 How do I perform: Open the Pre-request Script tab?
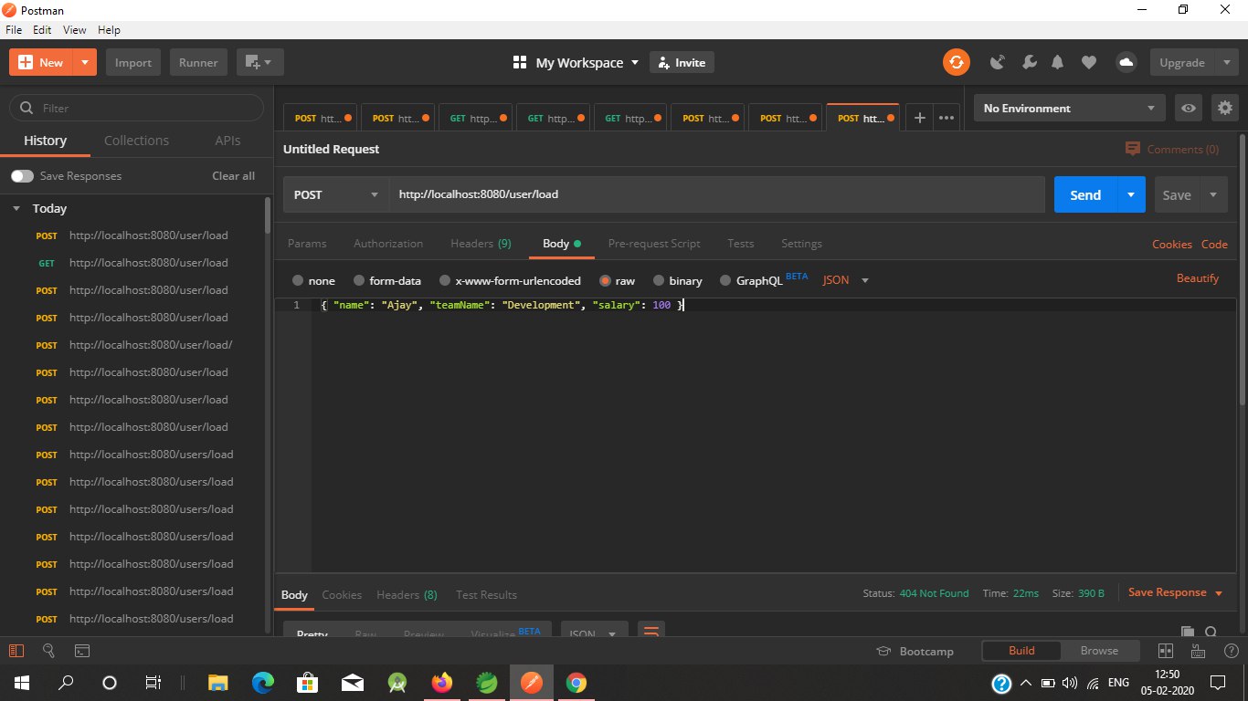[x=654, y=244]
